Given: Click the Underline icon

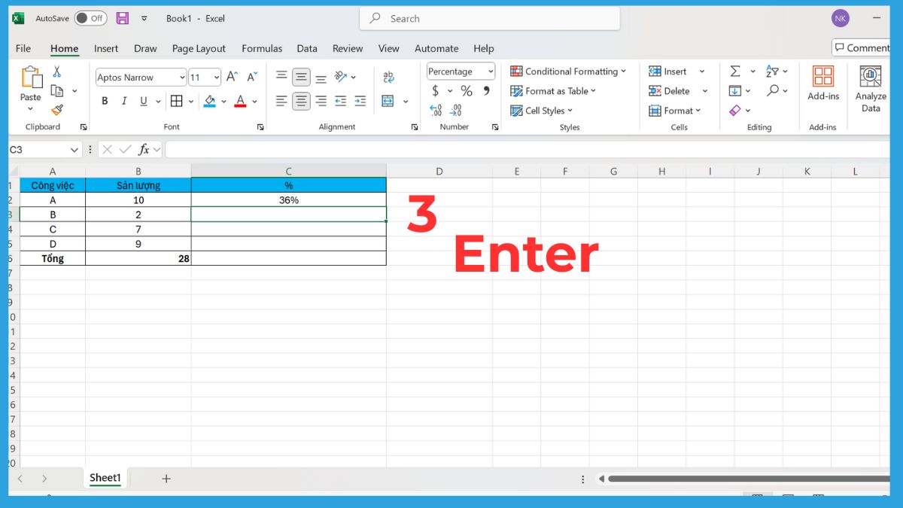Looking at the screenshot, I should pos(142,100).
